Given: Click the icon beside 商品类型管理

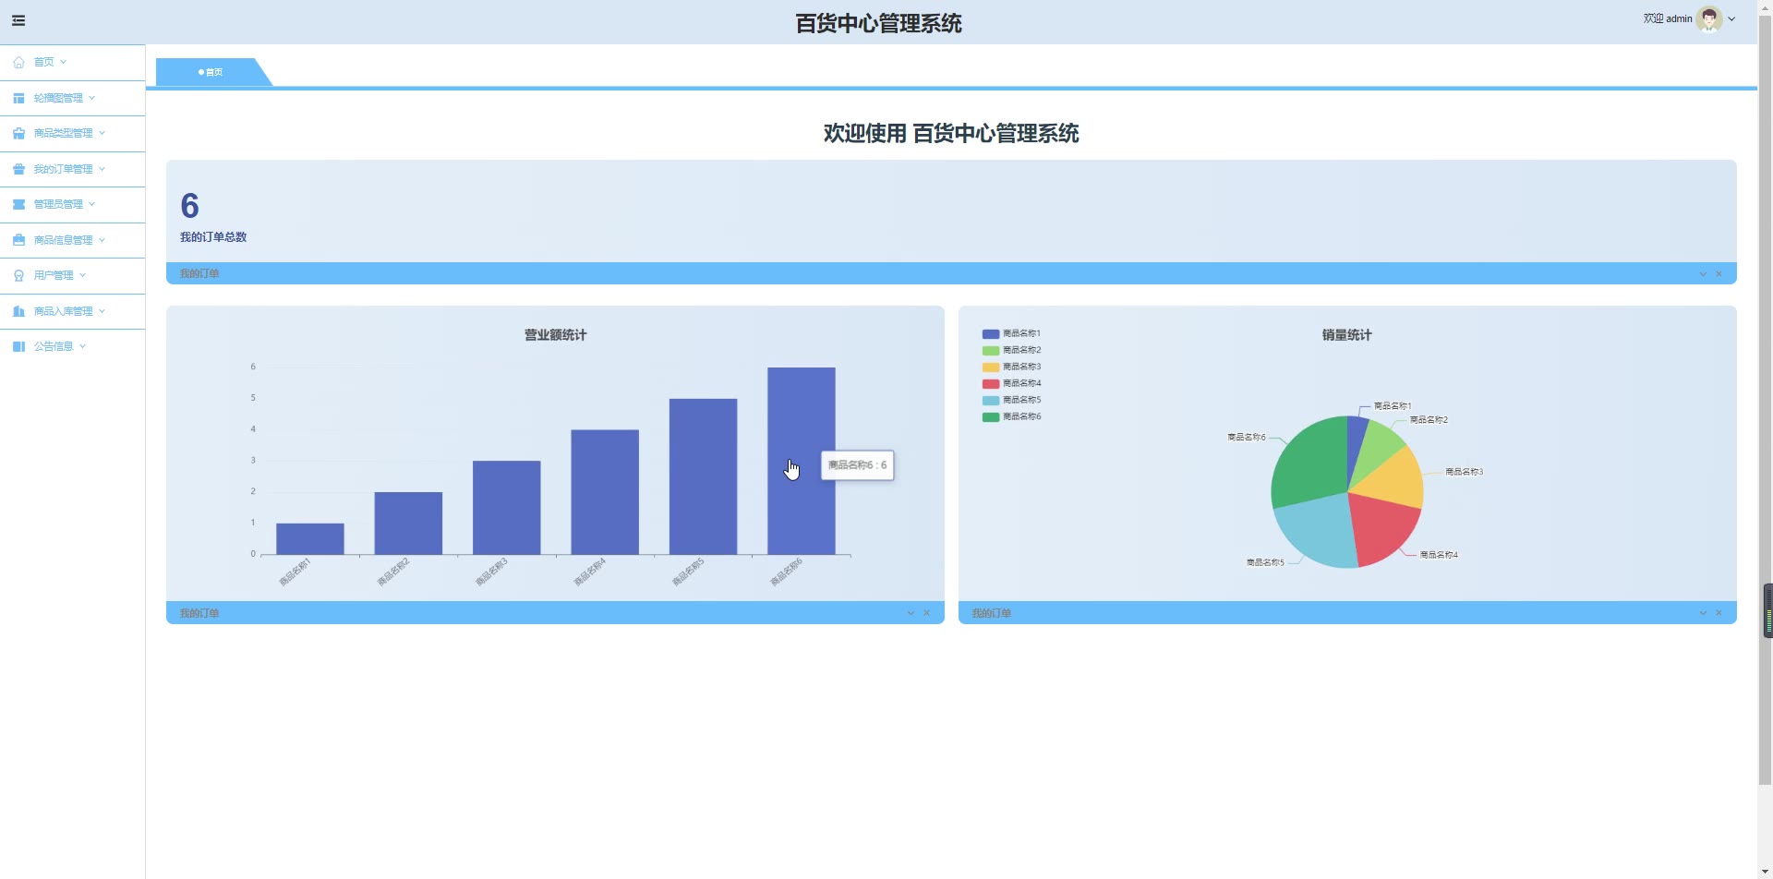Looking at the screenshot, I should pyautogui.click(x=18, y=133).
